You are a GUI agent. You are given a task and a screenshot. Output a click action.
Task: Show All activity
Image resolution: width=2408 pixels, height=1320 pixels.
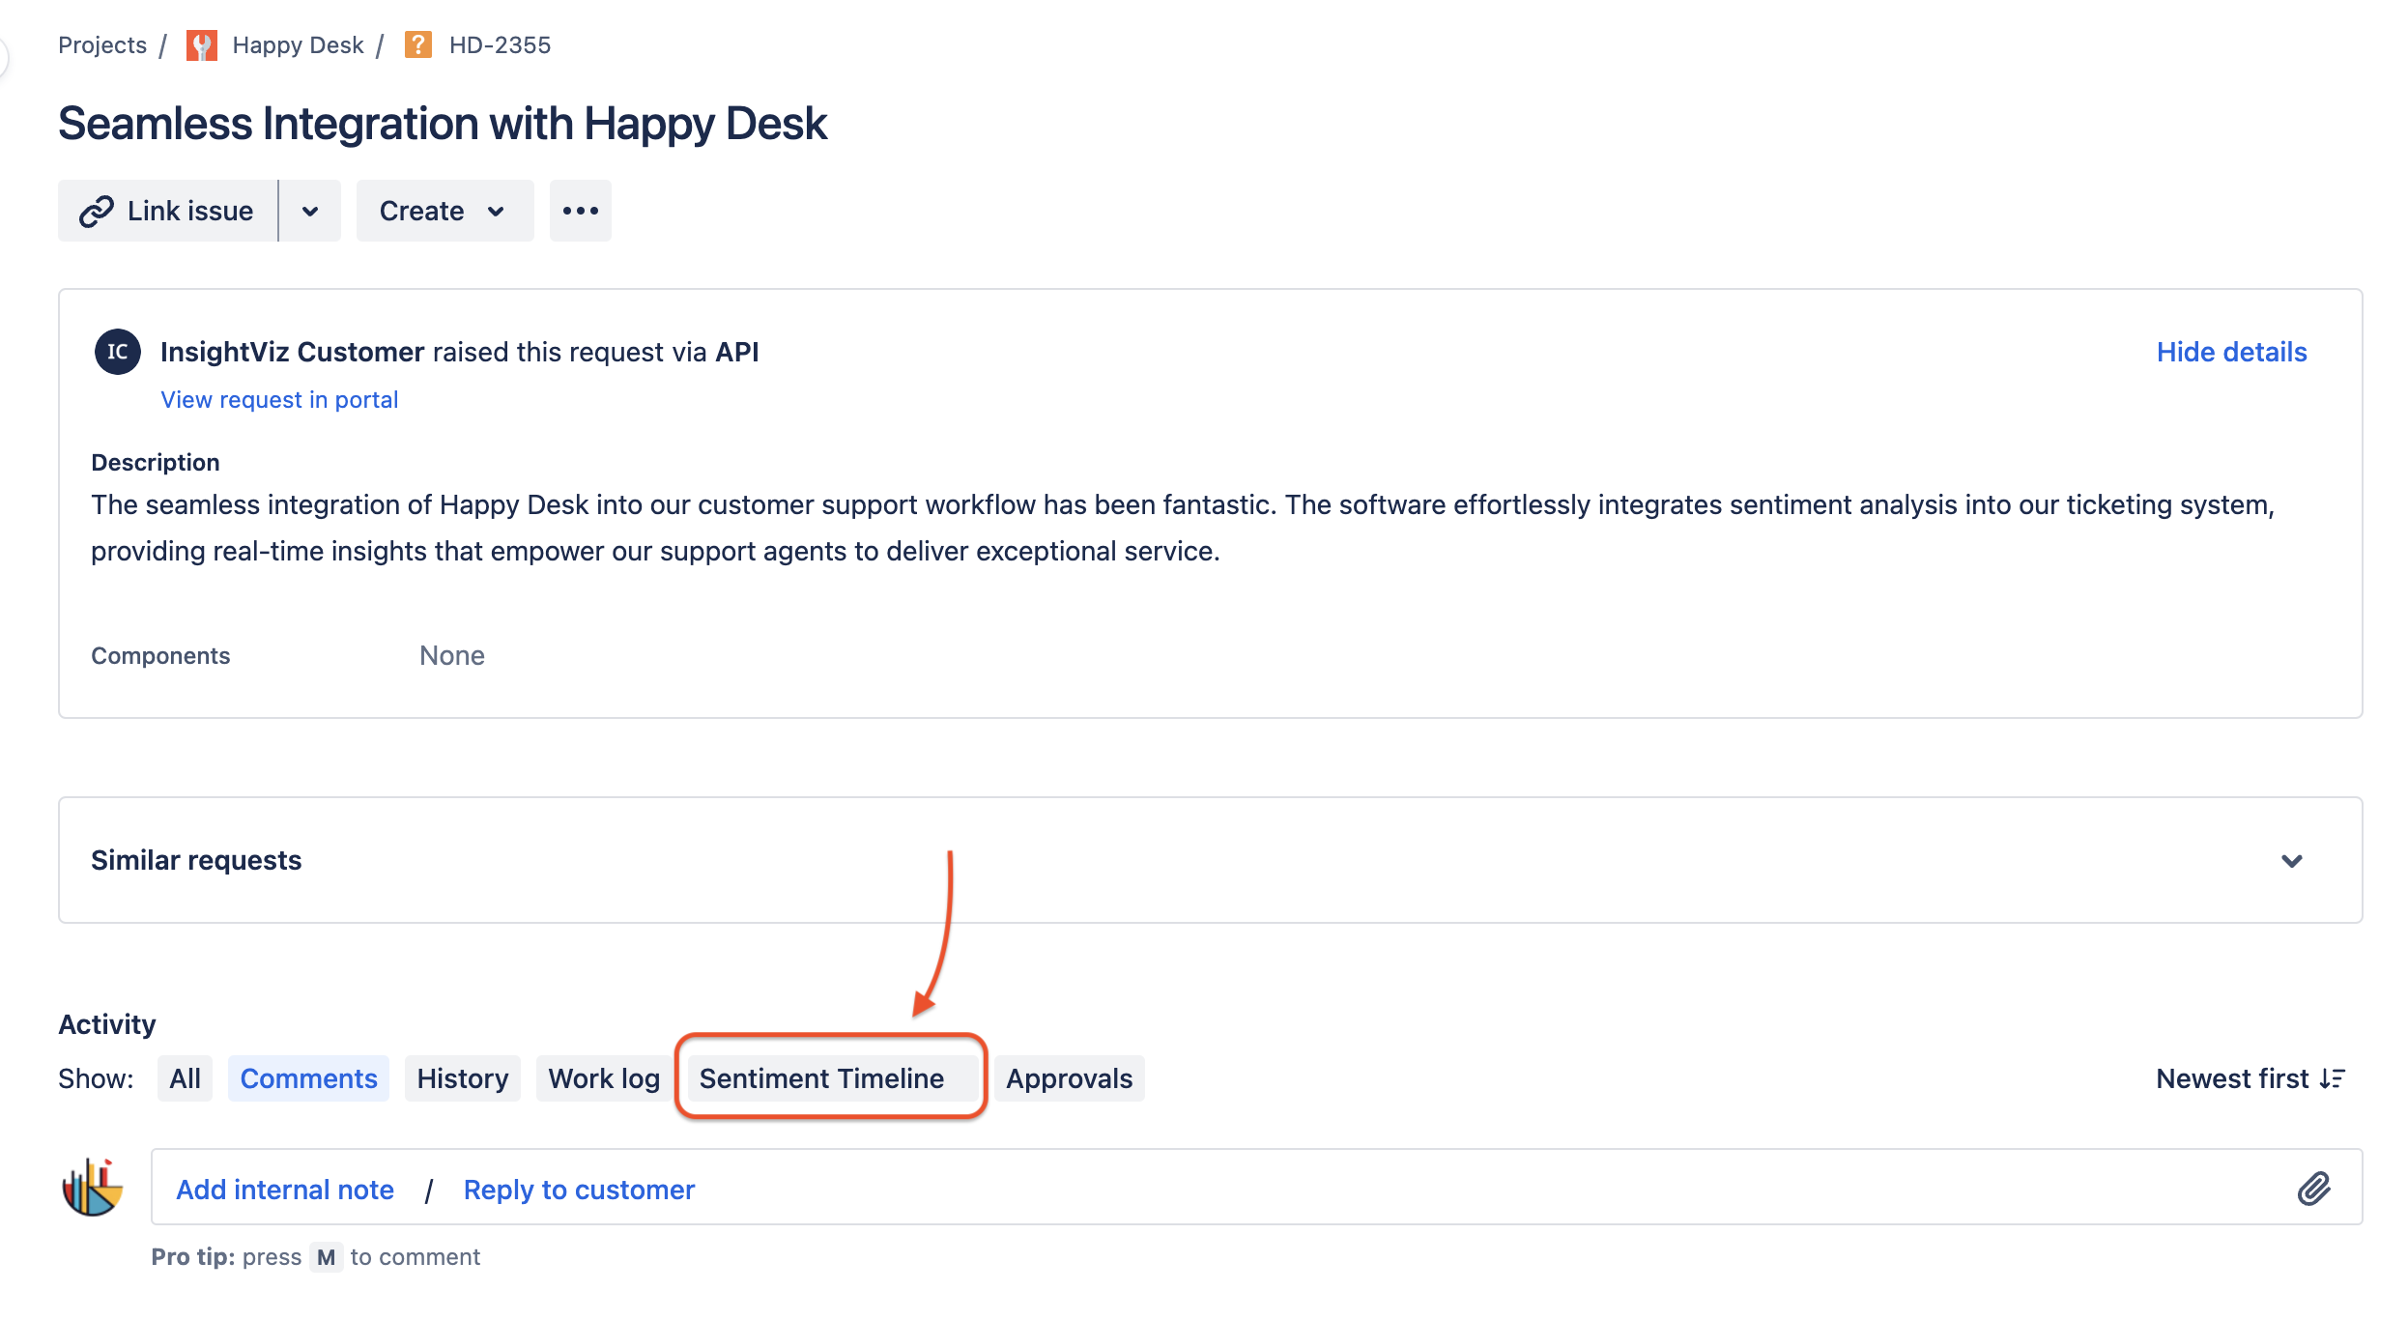(x=185, y=1078)
